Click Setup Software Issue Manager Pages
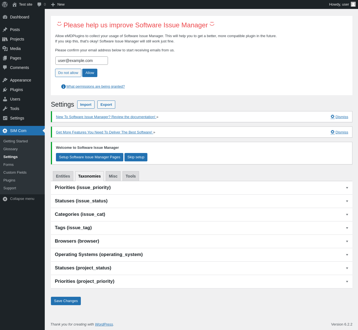This screenshot has height=330, width=358. [89, 157]
